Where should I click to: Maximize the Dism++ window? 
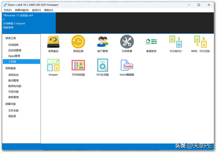199,5
